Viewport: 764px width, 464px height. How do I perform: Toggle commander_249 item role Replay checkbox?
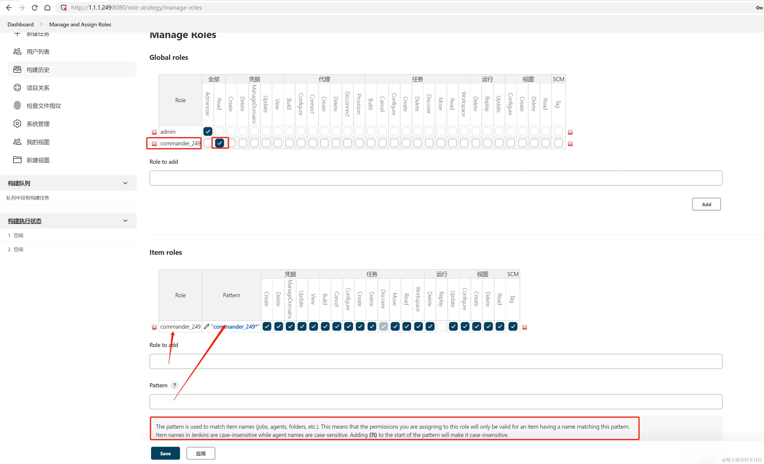[x=442, y=326]
